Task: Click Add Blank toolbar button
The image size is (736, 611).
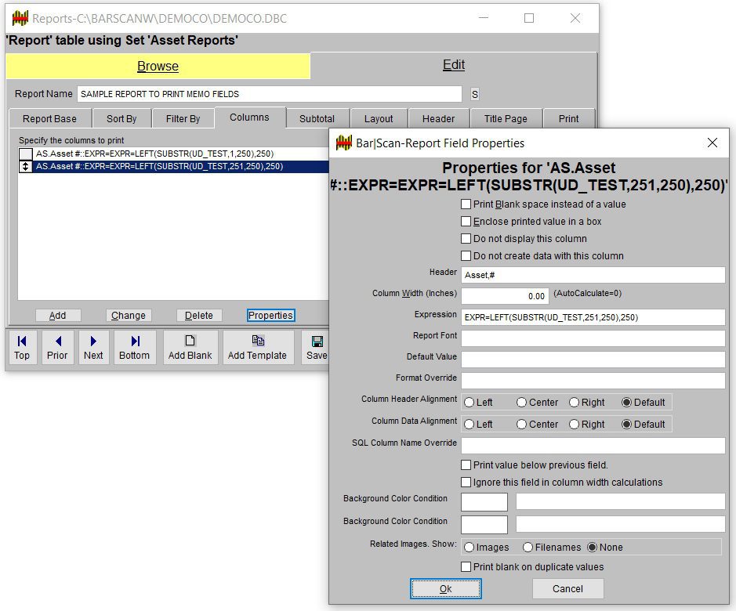Action: 190,347
